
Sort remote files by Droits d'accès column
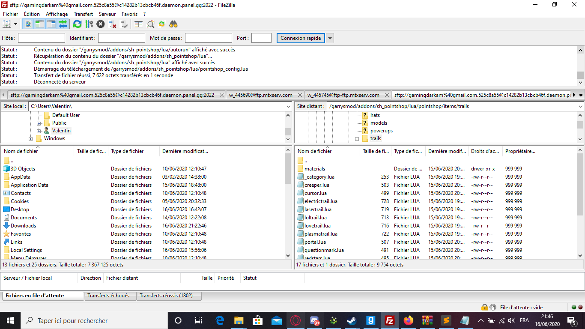(x=485, y=151)
